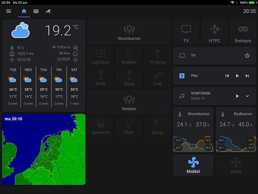This screenshot has width=258, height=194.
Task: Play Radio 10 on SYMFONISK
Action: [237, 96]
